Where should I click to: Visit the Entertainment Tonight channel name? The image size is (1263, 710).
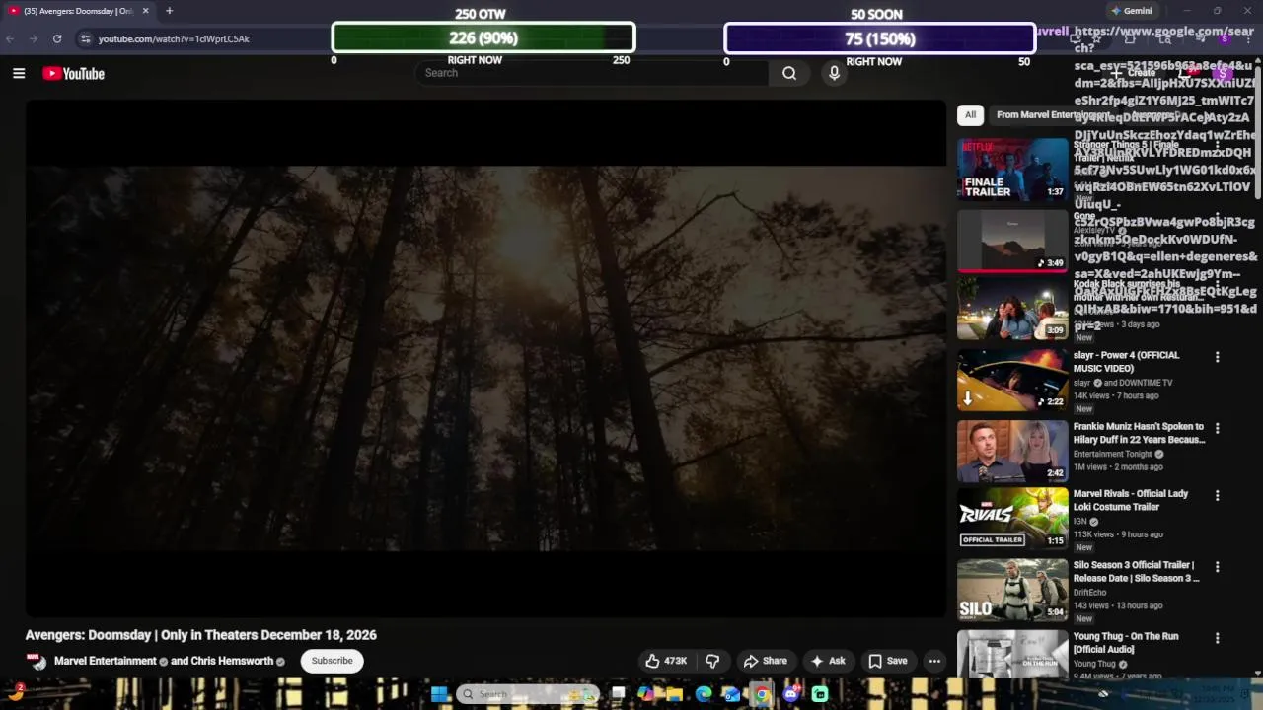pyautogui.click(x=1112, y=455)
